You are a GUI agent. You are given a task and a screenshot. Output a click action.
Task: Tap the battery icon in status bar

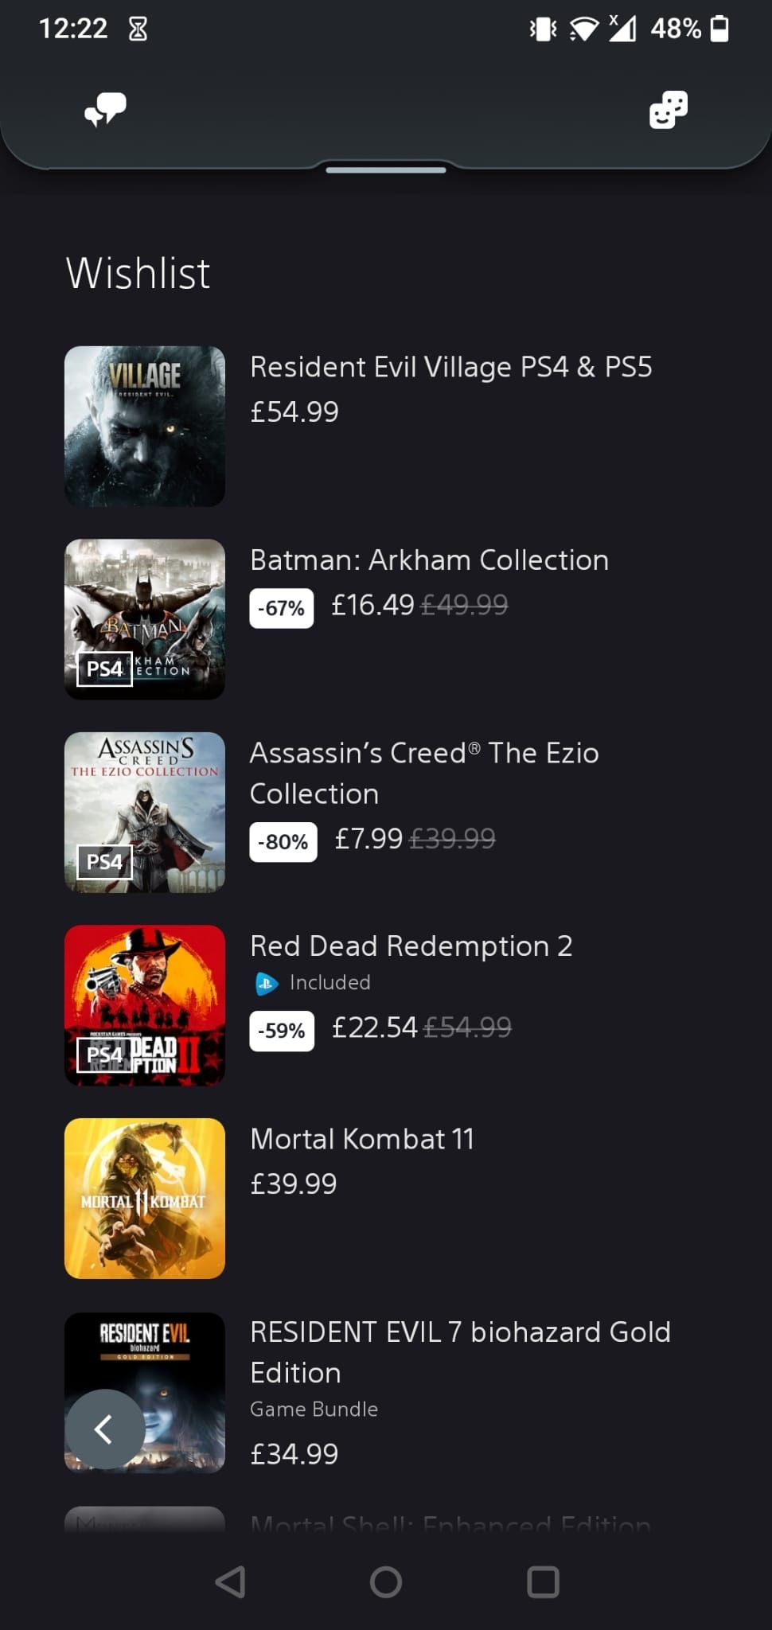[x=719, y=29]
